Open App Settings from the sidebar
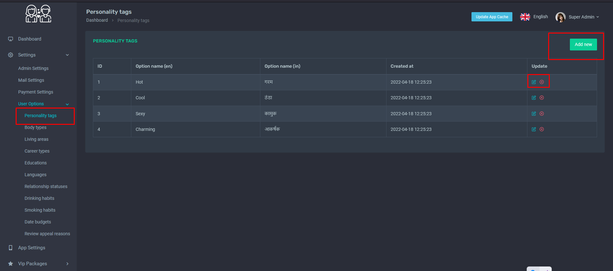Image resolution: width=613 pixels, height=271 pixels. (x=32, y=248)
